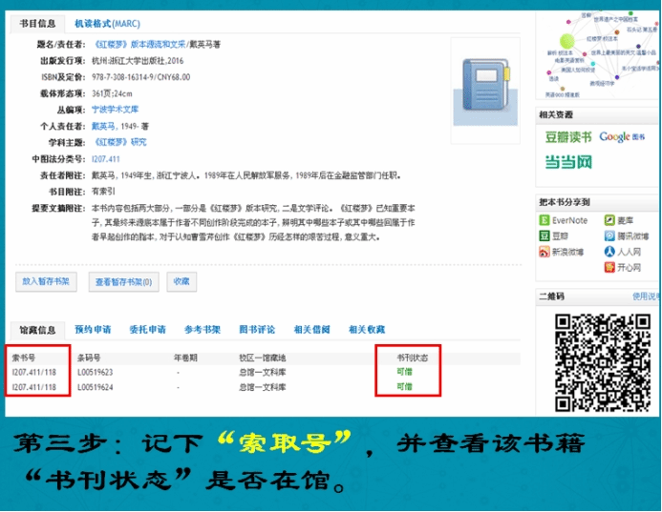This screenshot has height=512, width=662.
Task: Click the 查看暂存书架(0) button
Action: click(122, 281)
